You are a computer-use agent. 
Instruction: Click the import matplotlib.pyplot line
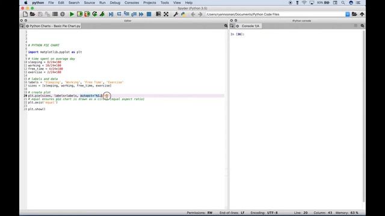coord(55,52)
